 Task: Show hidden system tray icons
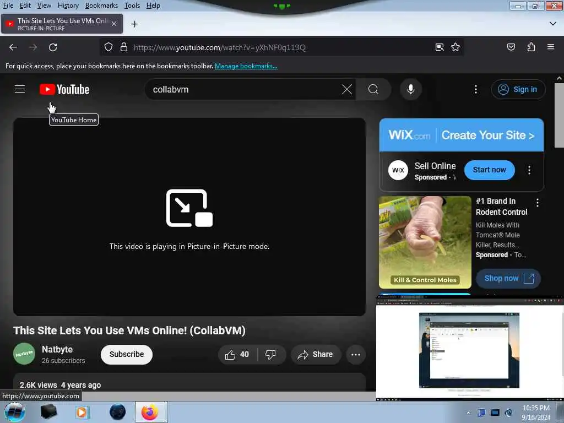point(468,413)
